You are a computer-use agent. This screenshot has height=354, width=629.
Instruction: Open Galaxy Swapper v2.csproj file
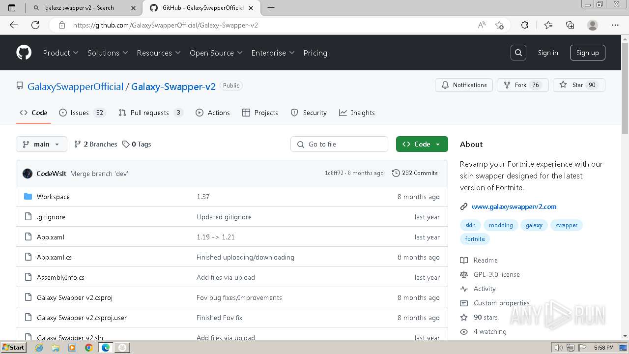click(75, 297)
